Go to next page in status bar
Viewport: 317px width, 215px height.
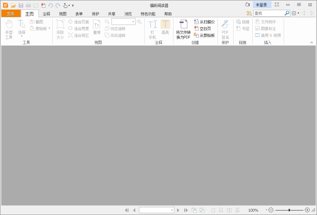(178, 210)
